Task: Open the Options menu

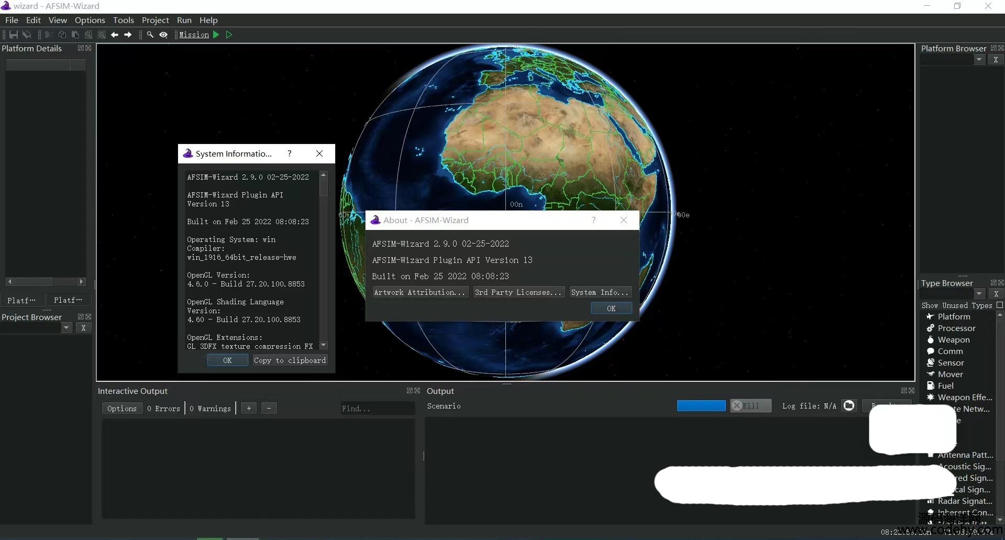Action: tap(90, 20)
